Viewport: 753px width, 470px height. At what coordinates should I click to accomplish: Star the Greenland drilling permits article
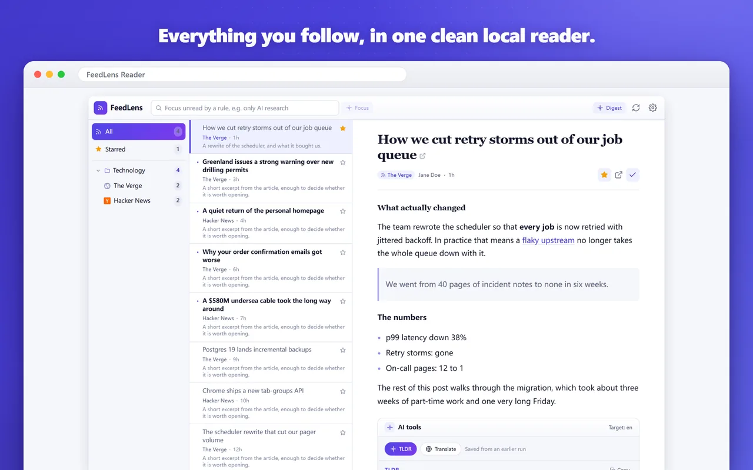click(x=343, y=162)
